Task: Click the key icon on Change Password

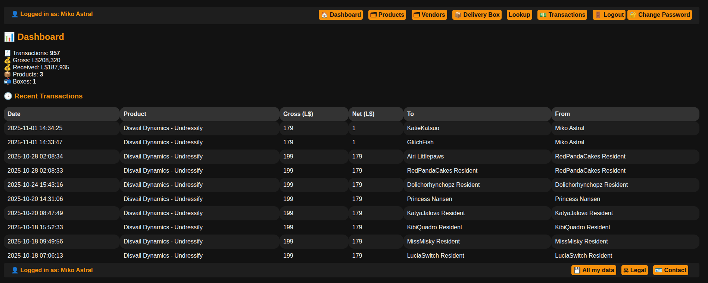Action: coord(633,15)
